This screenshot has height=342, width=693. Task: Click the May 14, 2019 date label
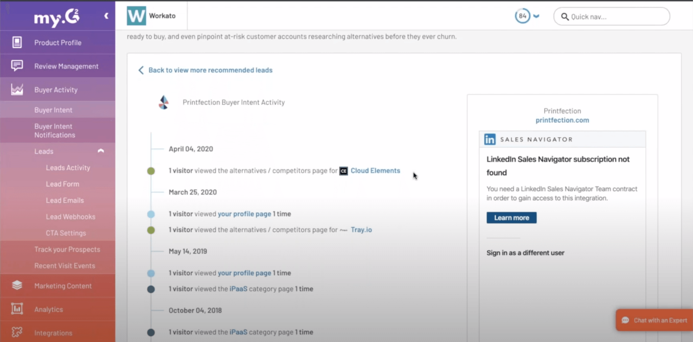tap(188, 251)
